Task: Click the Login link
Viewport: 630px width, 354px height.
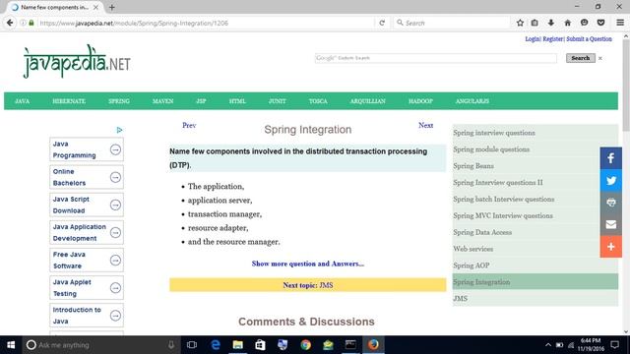Action: pos(533,39)
